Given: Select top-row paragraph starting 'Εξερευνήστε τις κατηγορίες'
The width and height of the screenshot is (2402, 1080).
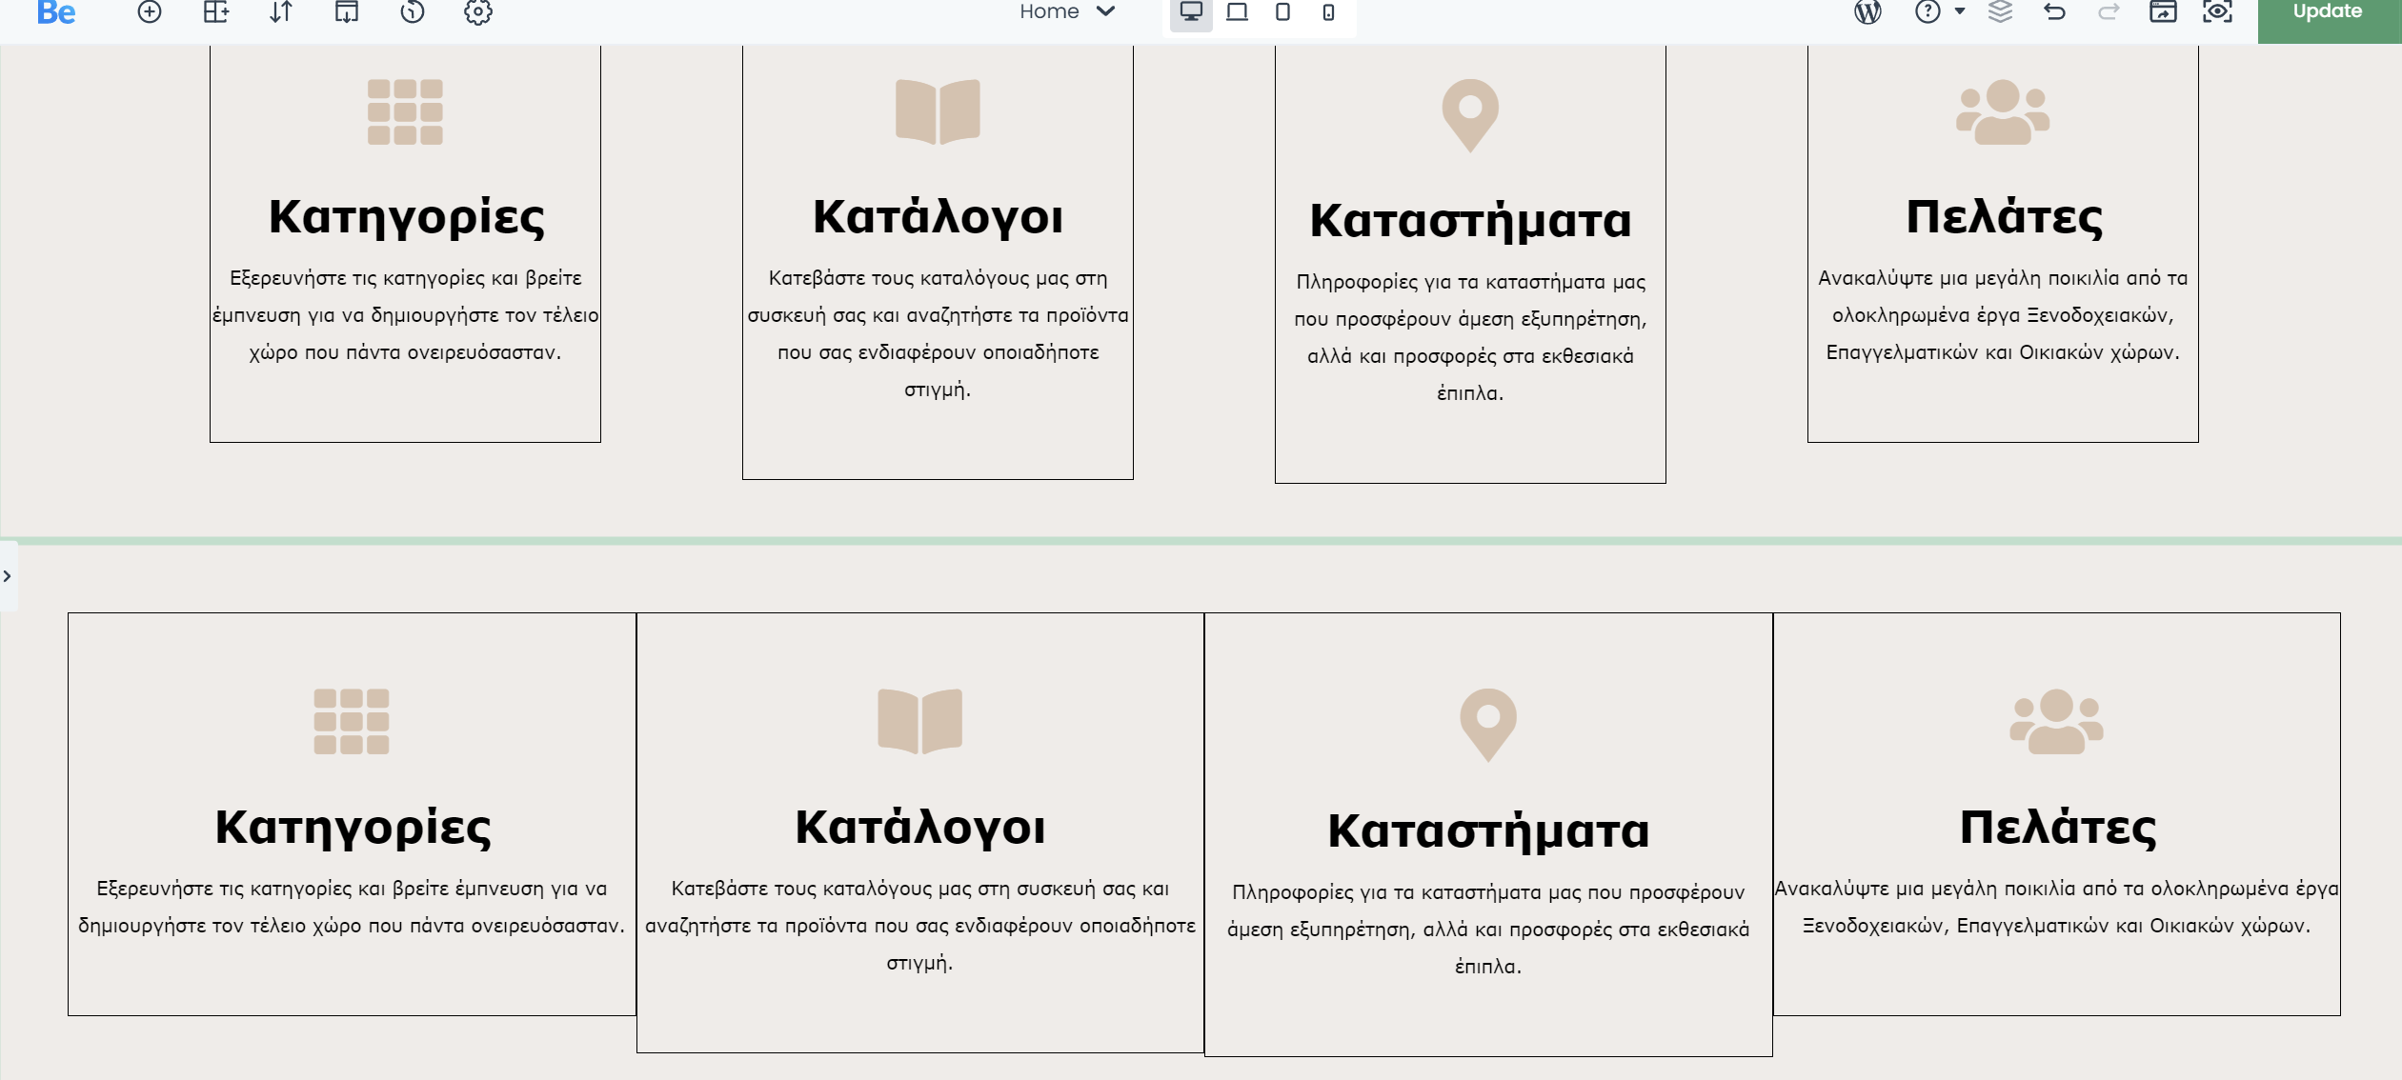Looking at the screenshot, I should coord(405,315).
